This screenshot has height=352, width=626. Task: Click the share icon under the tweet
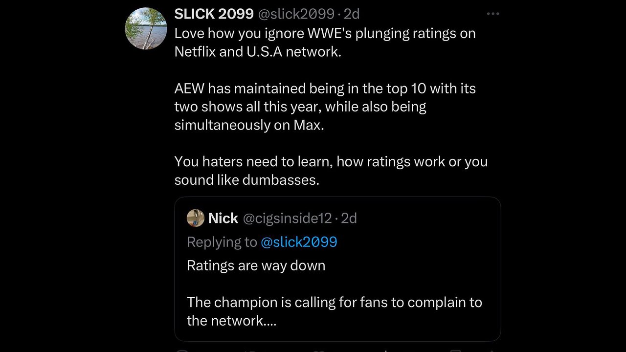tap(491, 350)
